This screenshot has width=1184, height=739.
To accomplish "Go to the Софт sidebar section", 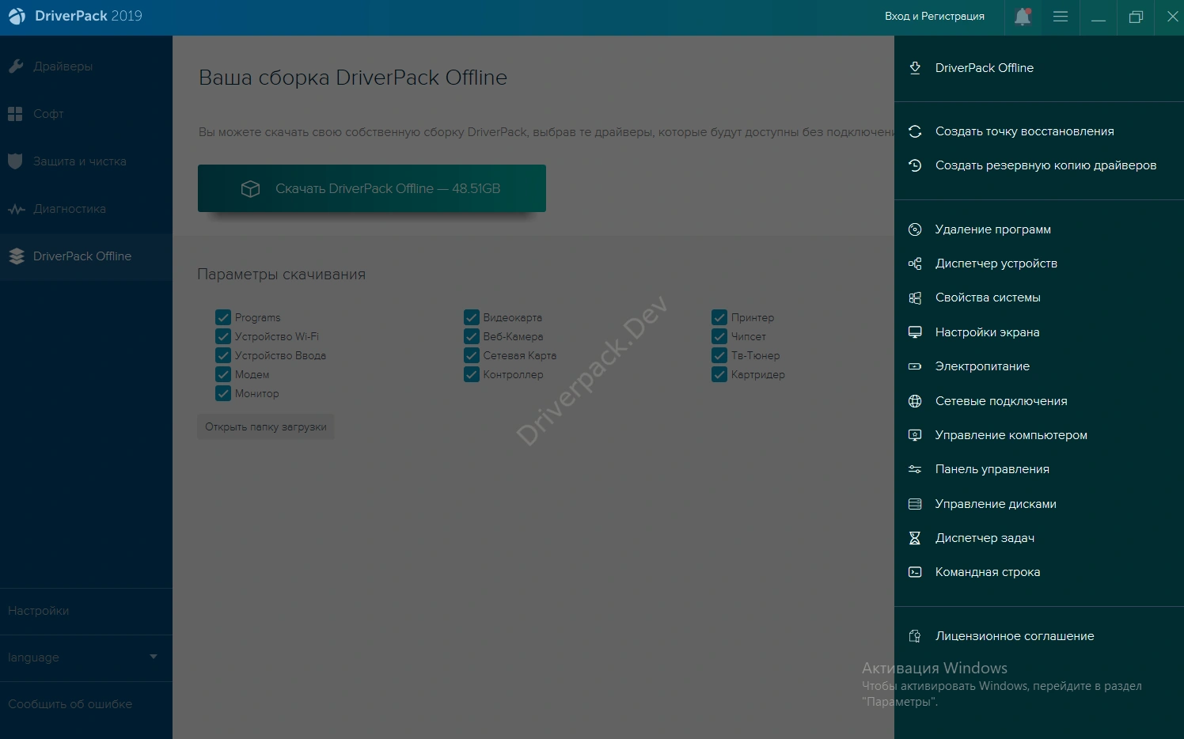I will tap(86, 114).
